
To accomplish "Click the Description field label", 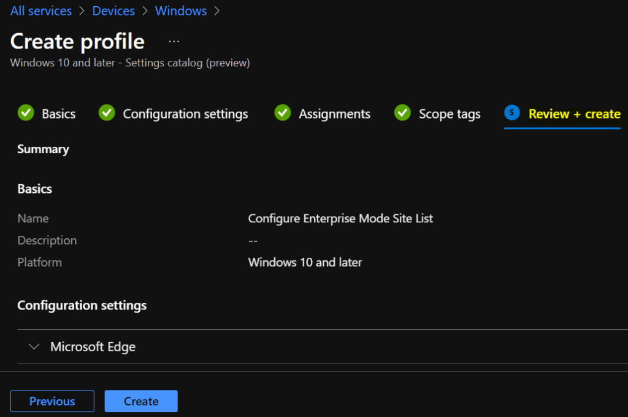I will [47, 241].
